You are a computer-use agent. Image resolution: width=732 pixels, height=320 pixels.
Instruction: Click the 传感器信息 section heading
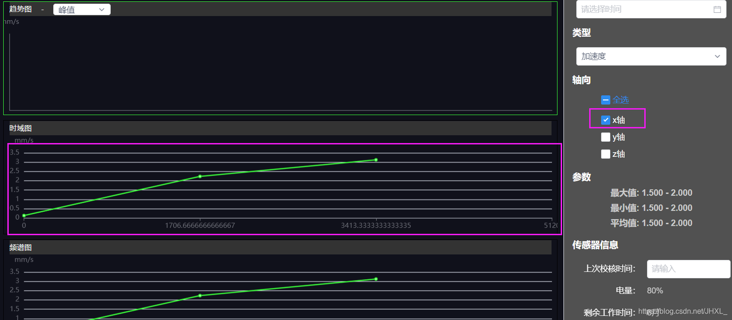click(x=595, y=245)
